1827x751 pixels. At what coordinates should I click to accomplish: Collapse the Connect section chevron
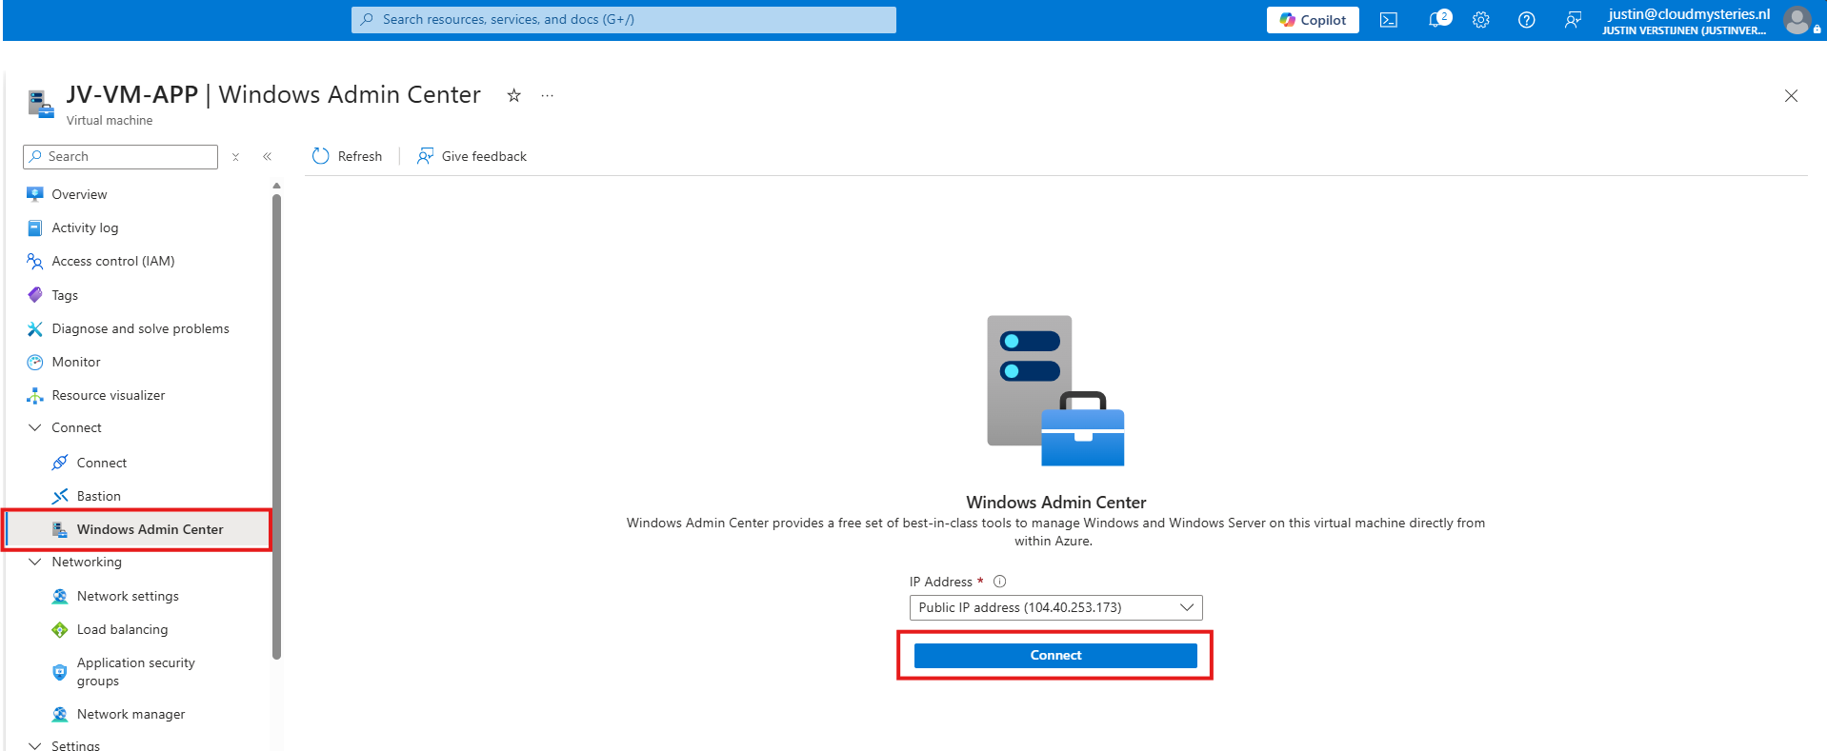click(35, 427)
